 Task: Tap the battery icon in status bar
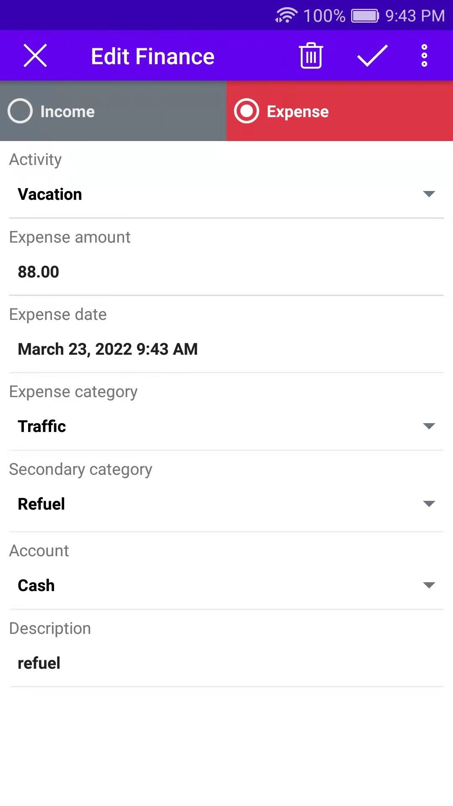(x=364, y=16)
